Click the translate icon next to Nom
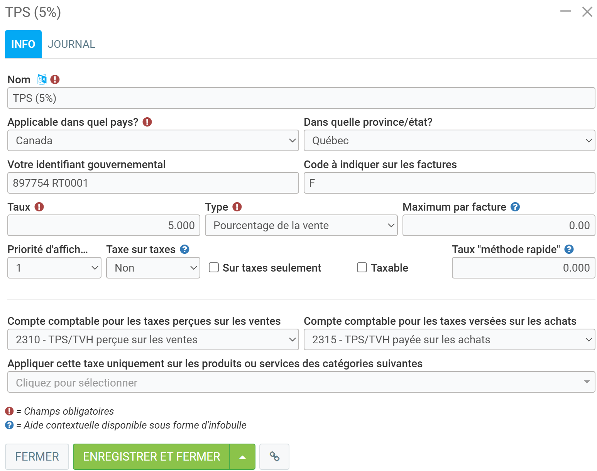597x471 pixels. pos(42,79)
